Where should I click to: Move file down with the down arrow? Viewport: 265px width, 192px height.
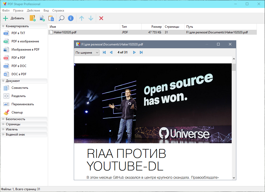pyautogui.click(x=91, y=18)
